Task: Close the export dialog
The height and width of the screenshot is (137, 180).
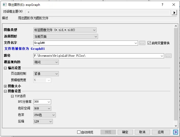Action: [174, 5]
